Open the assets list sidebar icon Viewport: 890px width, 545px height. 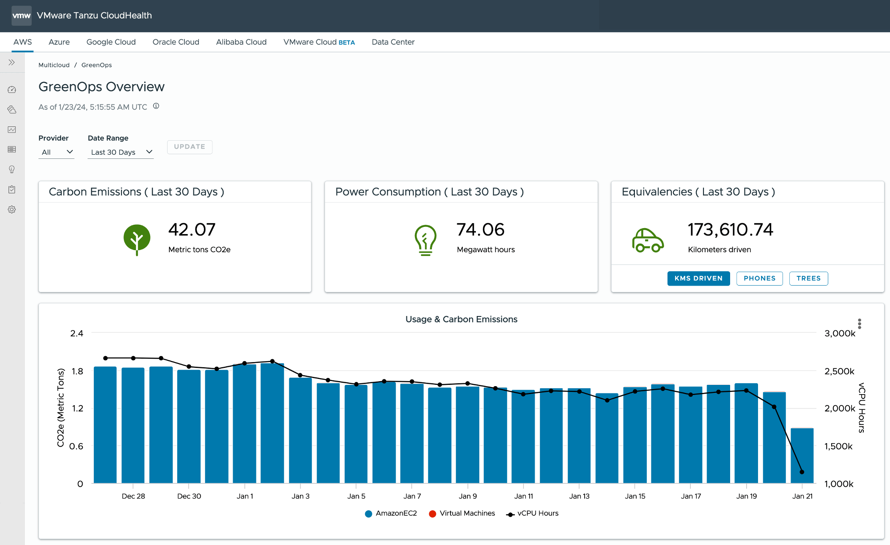coord(12,150)
